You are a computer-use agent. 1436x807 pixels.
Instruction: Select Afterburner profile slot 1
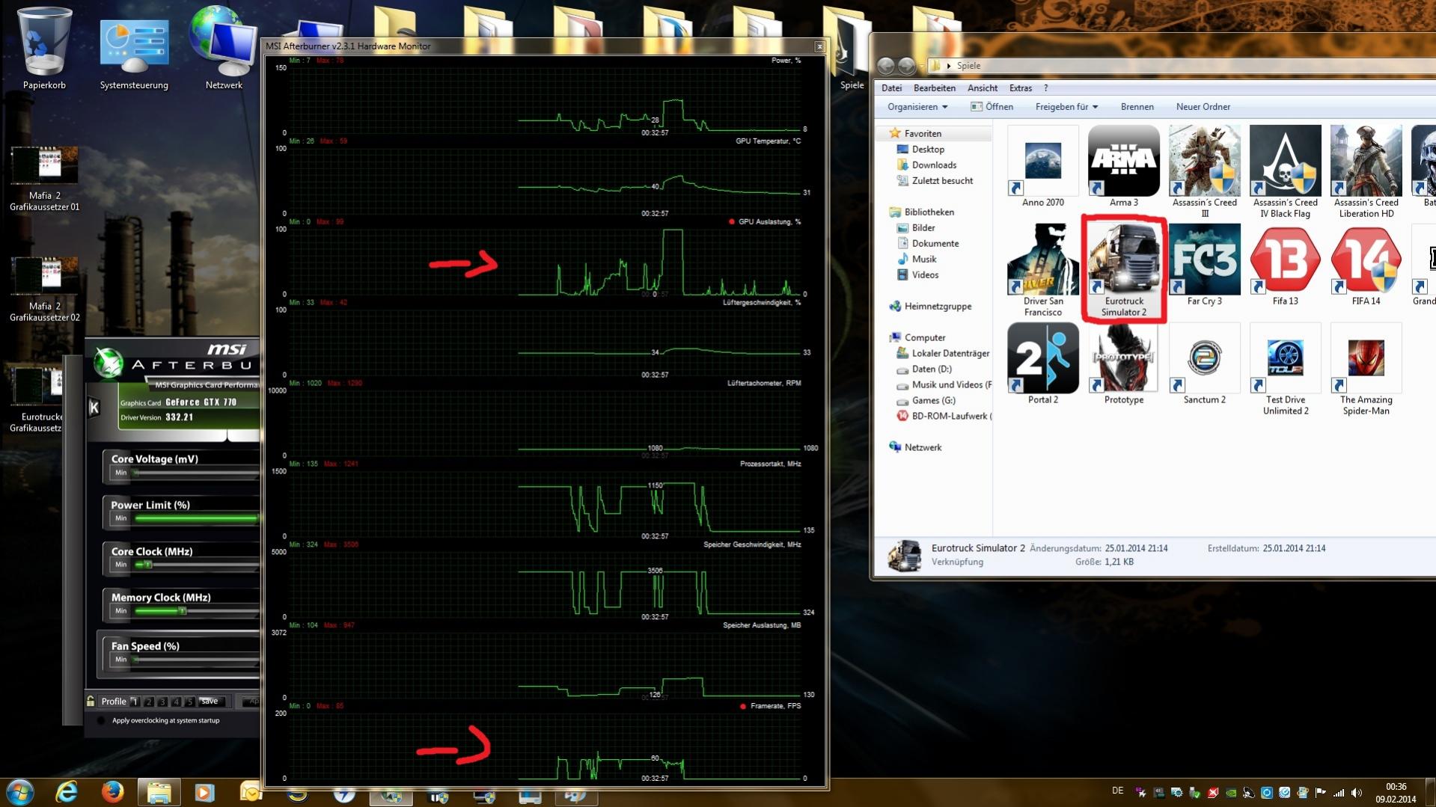(x=135, y=702)
